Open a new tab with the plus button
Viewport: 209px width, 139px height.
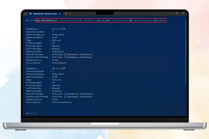click(66, 14)
